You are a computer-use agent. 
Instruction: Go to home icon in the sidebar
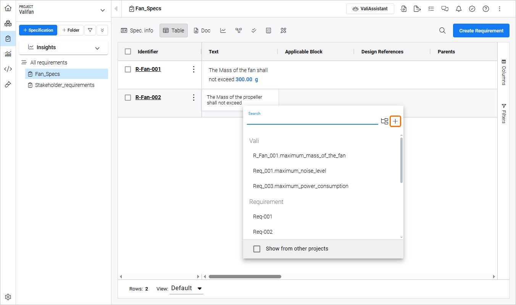8,8
